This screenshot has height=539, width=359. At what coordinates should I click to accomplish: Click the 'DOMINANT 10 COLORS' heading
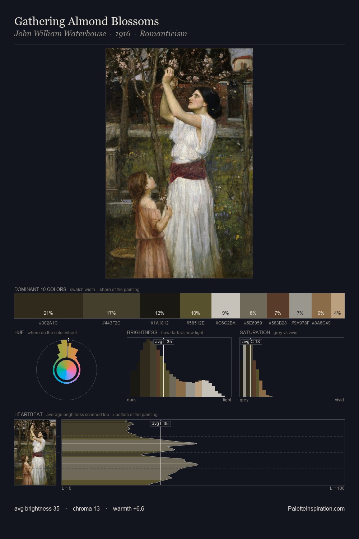(x=40, y=289)
